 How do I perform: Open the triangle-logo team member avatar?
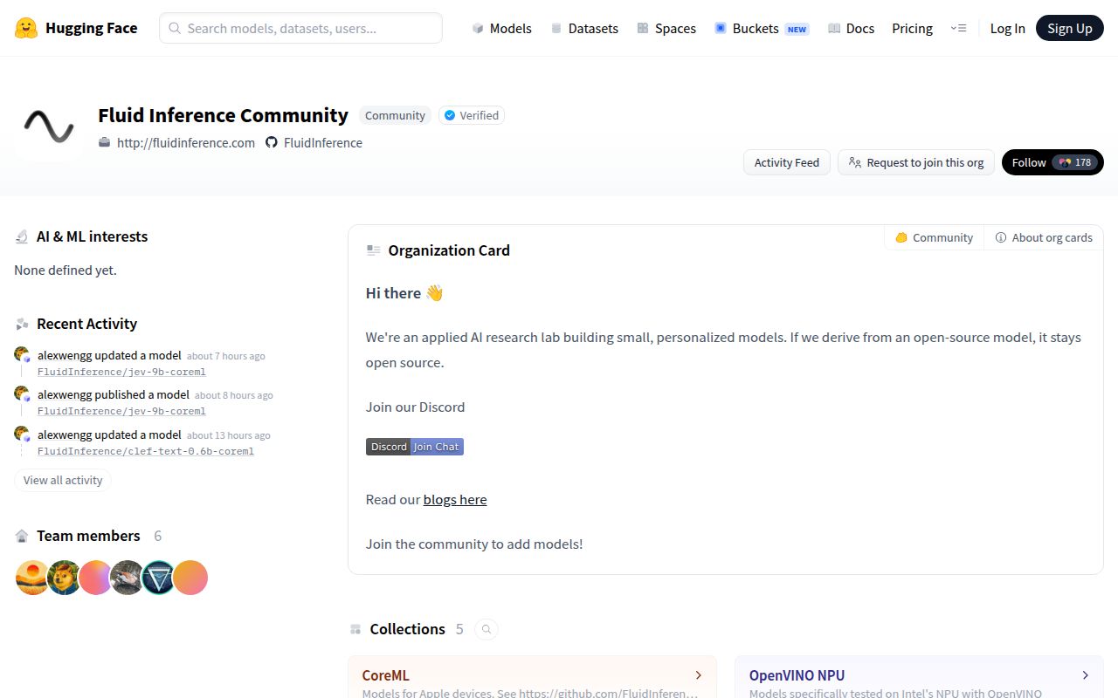tap(158, 578)
